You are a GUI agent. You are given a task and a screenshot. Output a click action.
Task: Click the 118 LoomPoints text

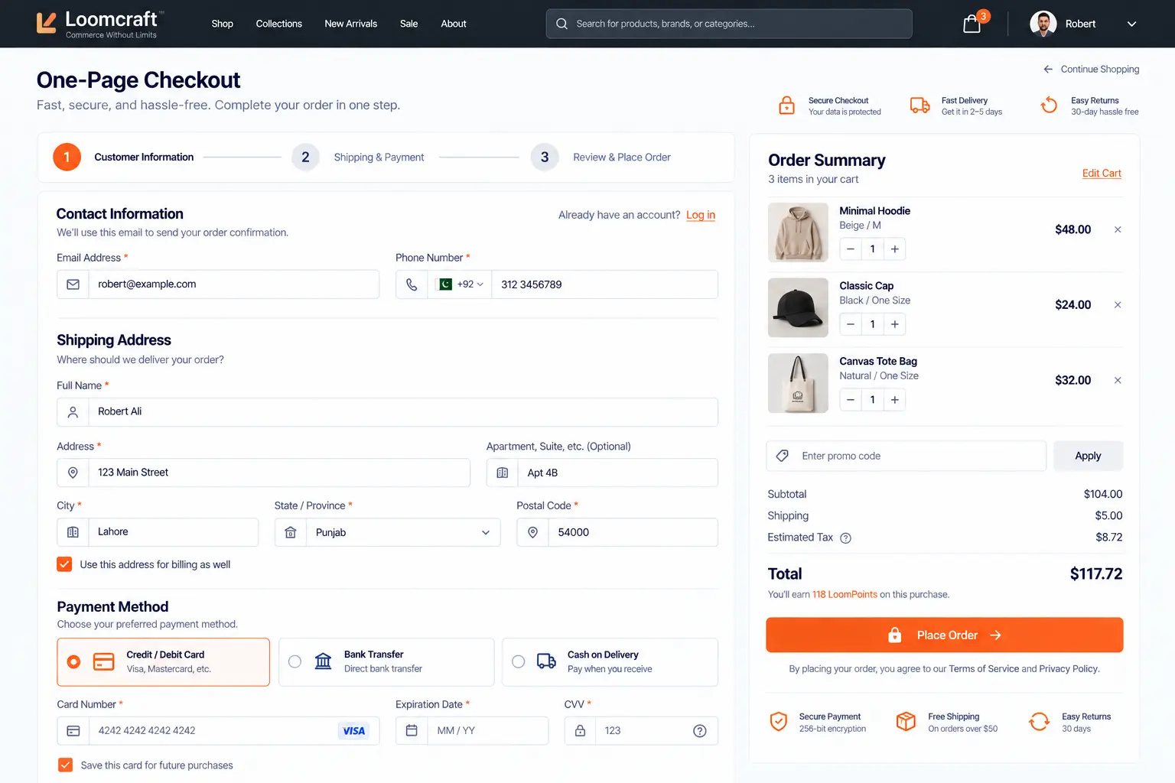coord(845,594)
